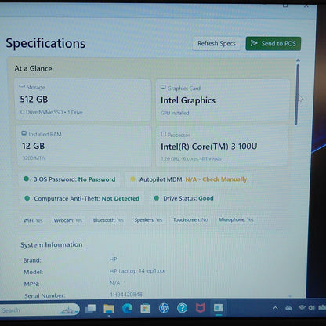Expand hidden system tray icons chevron
The height and width of the screenshot is (326, 326).
coord(275,308)
